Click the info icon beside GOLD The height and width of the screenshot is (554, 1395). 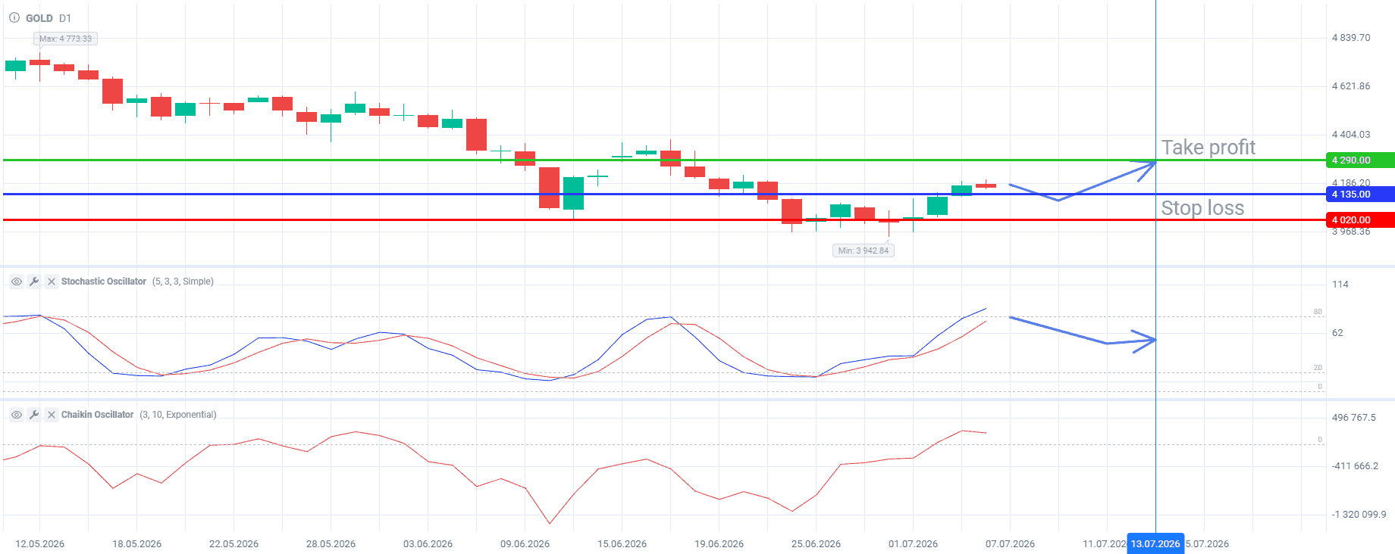(14, 17)
